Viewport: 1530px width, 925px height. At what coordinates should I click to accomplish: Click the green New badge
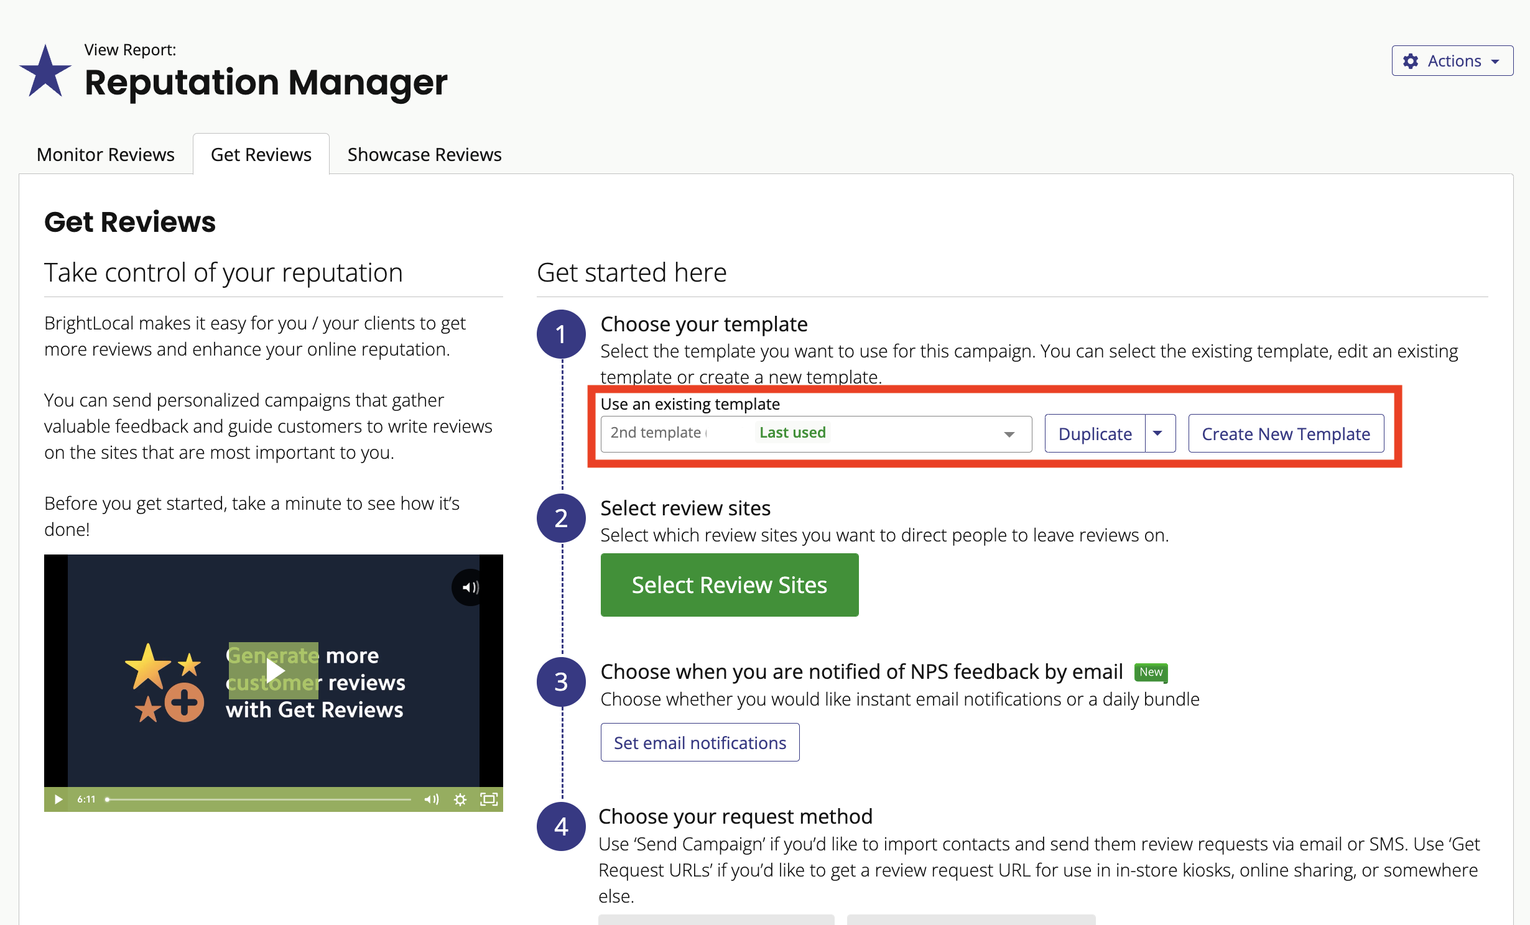1151,672
